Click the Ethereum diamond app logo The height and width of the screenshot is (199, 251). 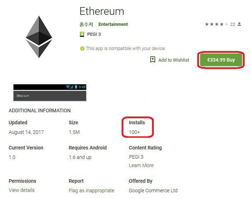pyautogui.click(x=39, y=37)
